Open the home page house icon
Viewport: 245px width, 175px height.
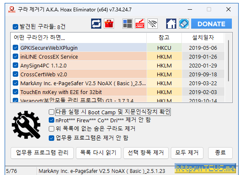pyautogui.click(x=171, y=24)
